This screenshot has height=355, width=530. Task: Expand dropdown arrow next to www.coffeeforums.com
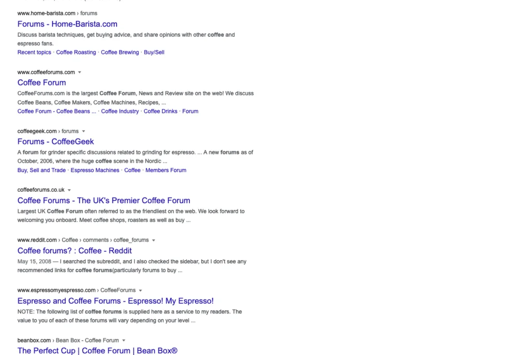pos(80,72)
